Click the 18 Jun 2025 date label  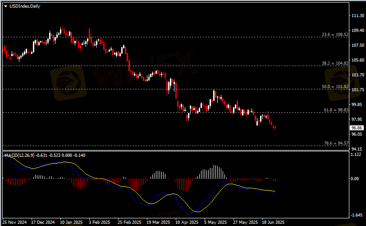pyautogui.click(x=273, y=222)
